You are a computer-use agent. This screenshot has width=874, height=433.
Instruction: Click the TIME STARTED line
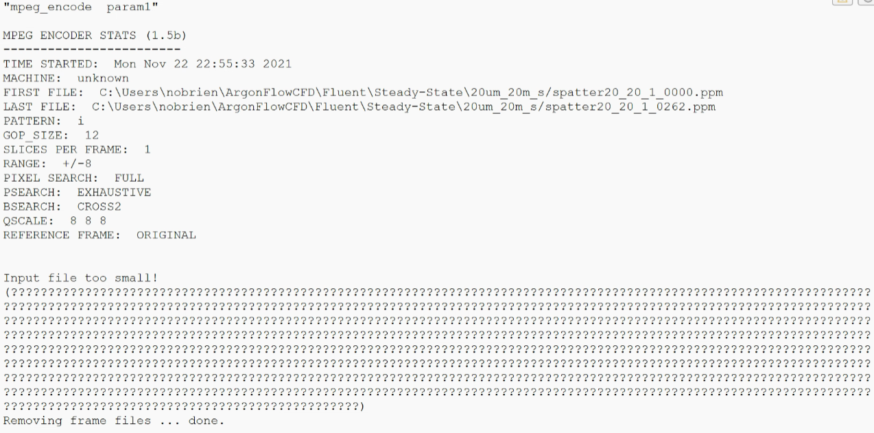(147, 64)
